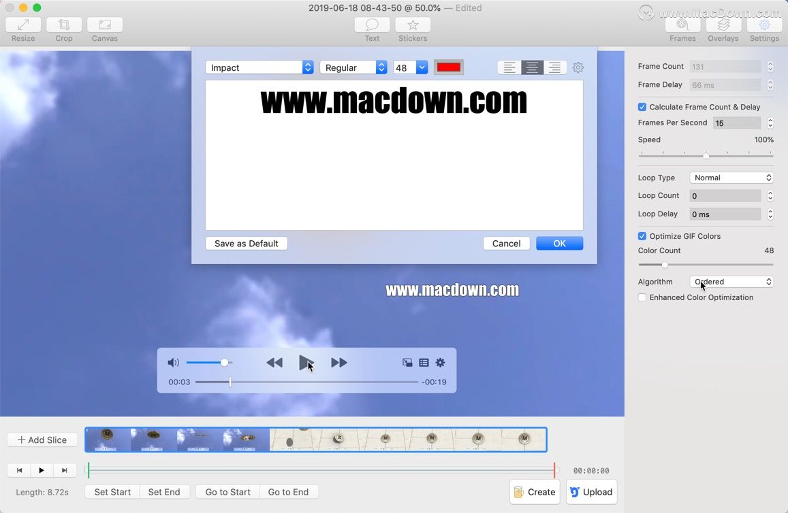Select the www.macdown.com text overlay on canvas
The image size is (788, 513).
coord(452,290)
